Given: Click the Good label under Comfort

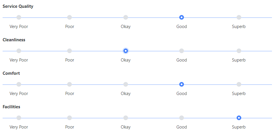Looking at the screenshot, I should tap(182, 94).
